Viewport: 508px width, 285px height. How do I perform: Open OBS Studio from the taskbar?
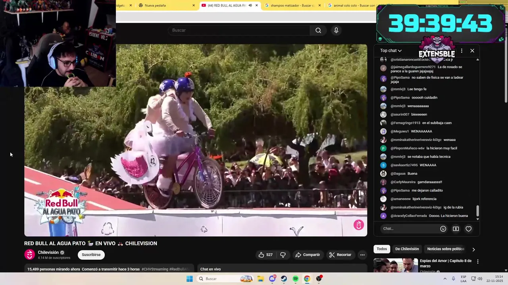point(319,279)
